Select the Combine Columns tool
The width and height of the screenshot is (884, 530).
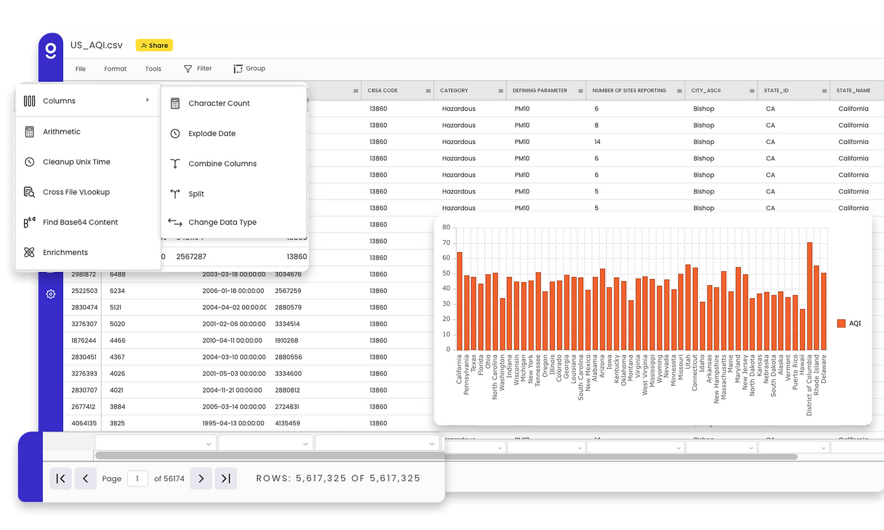point(222,164)
